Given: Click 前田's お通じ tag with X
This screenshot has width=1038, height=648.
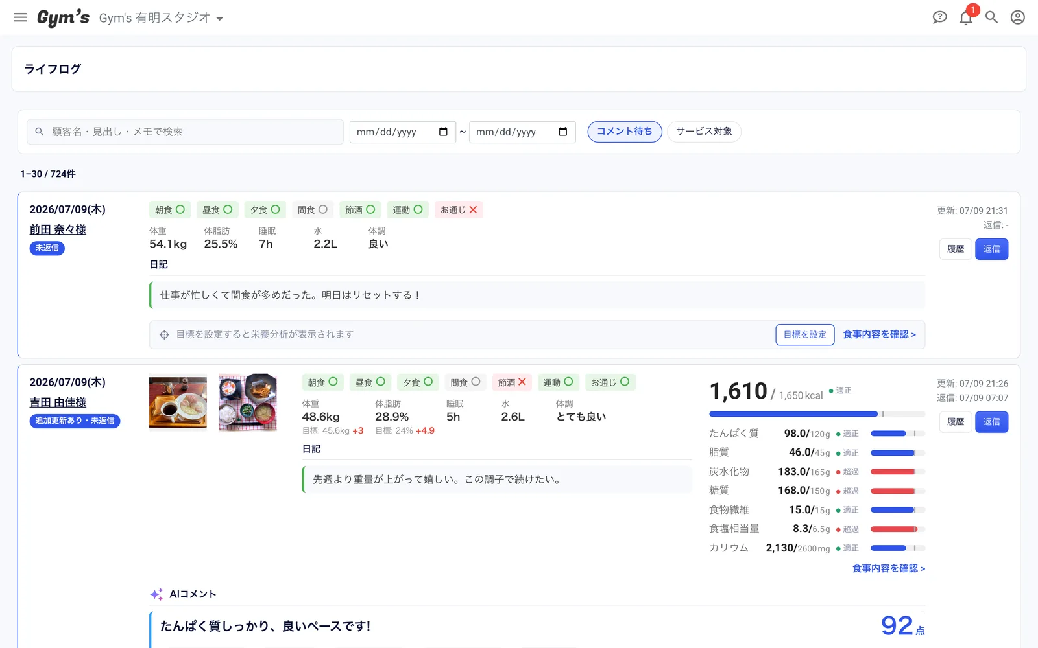Looking at the screenshot, I should pyautogui.click(x=459, y=210).
